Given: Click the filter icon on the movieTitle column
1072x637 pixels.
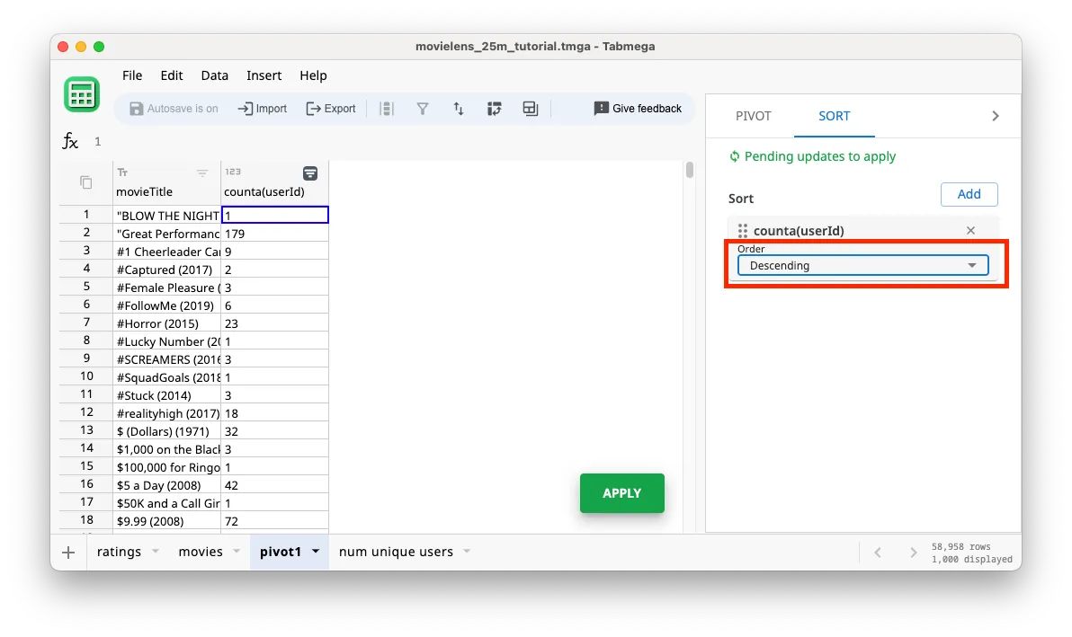Looking at the screenshot, I should click(x=204, y=173).
